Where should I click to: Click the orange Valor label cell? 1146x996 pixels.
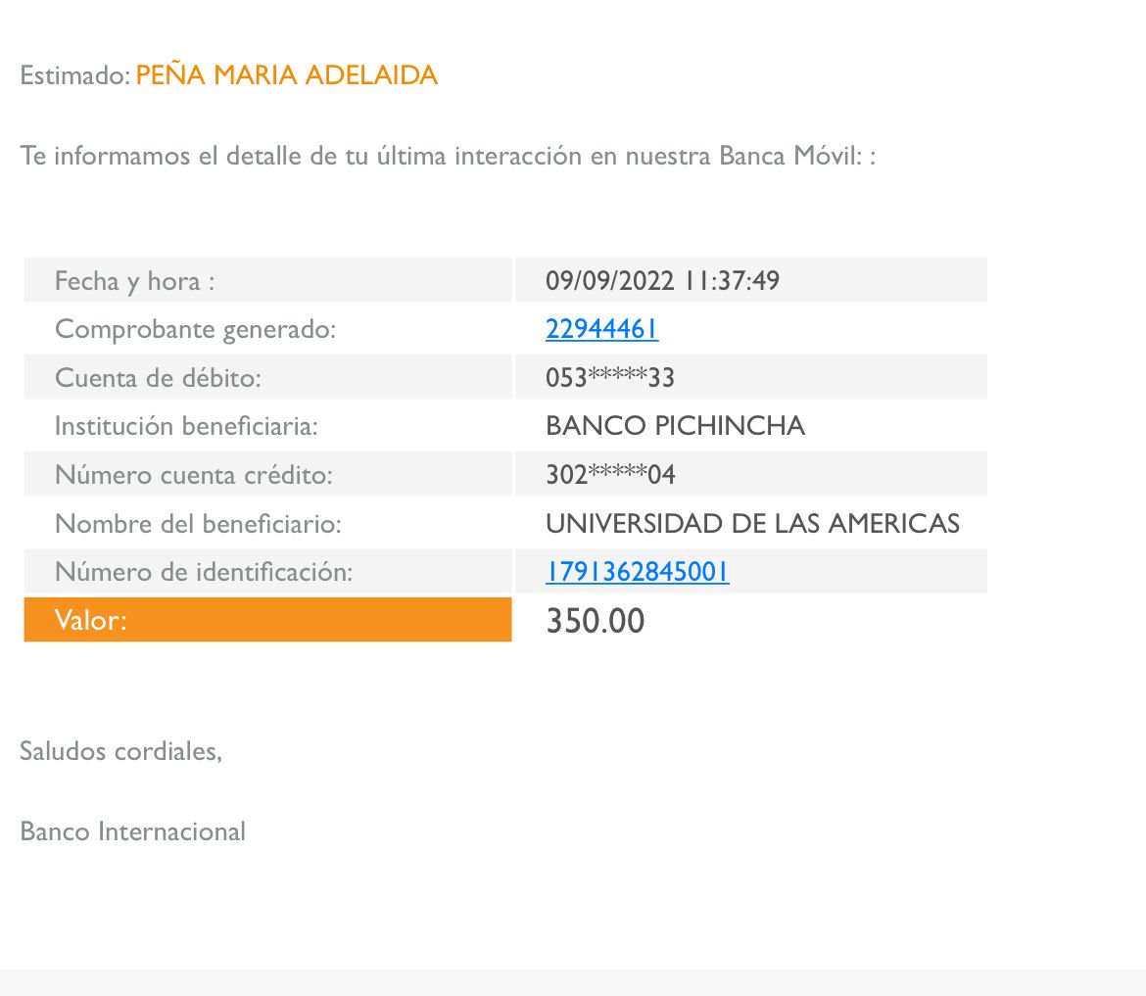(267, 620)
